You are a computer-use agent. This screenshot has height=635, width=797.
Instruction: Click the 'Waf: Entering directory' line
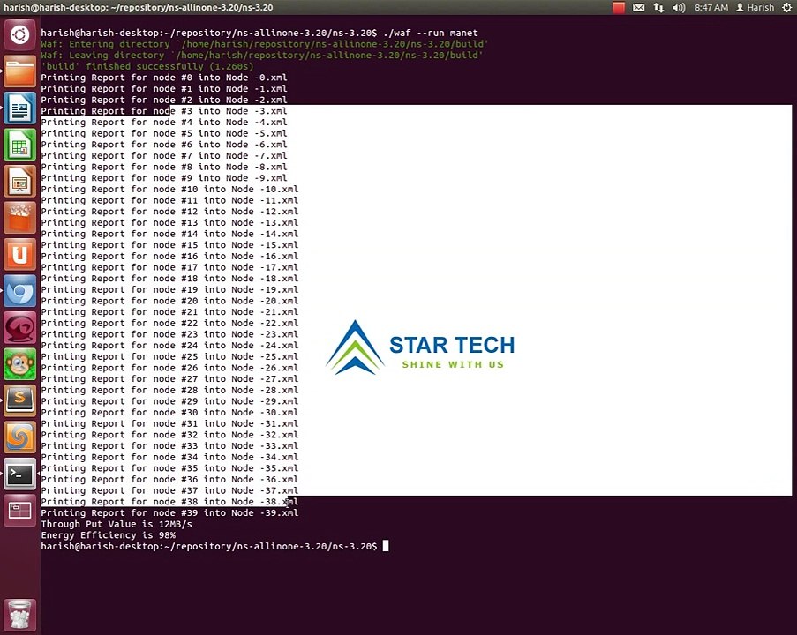(264, 44)
